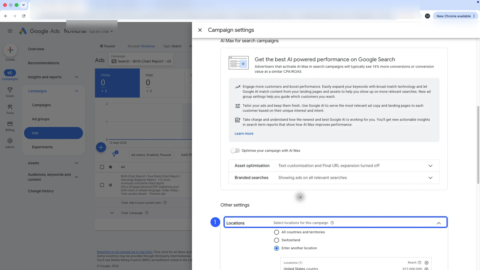Close the Campaign settings panel
Screen dimensions: 480x270
200,30
